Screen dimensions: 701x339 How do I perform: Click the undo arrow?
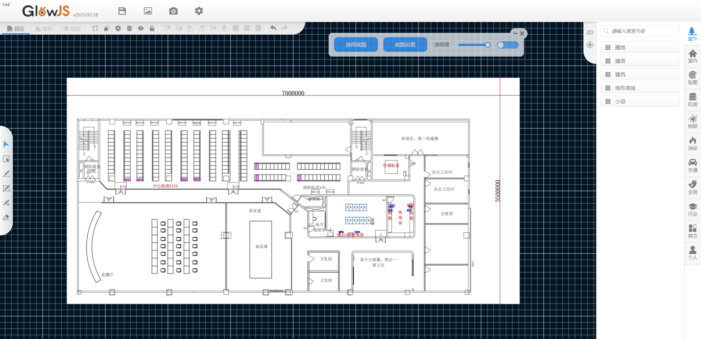click(x=273, y=28)
